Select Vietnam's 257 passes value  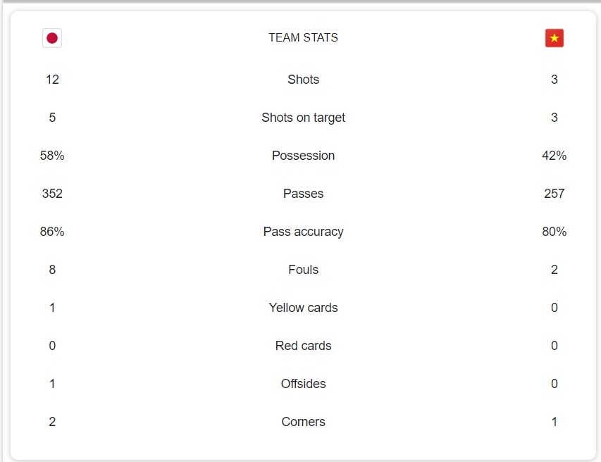pyautogui.click(x=554, y=194)
